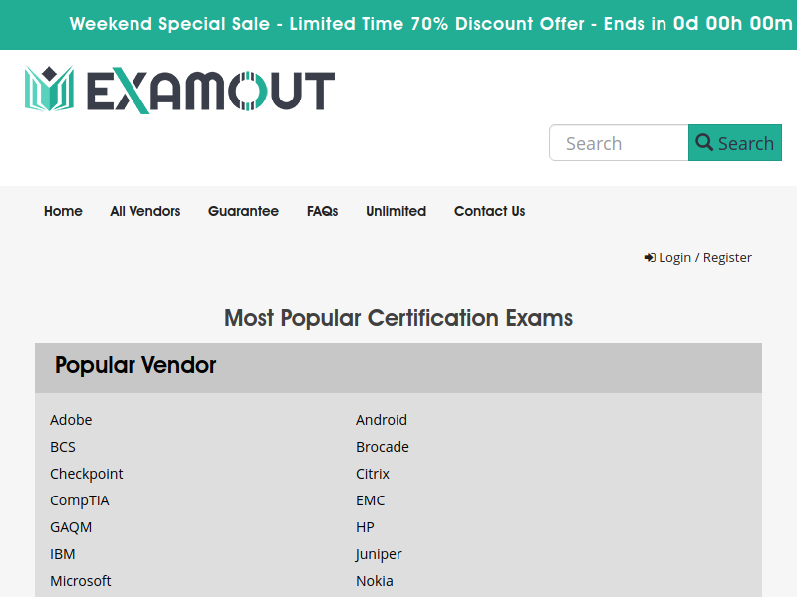Open the Citrix vendor link
Image resolution: width=797 pixels, height=597 pixels.
point(373,474)
